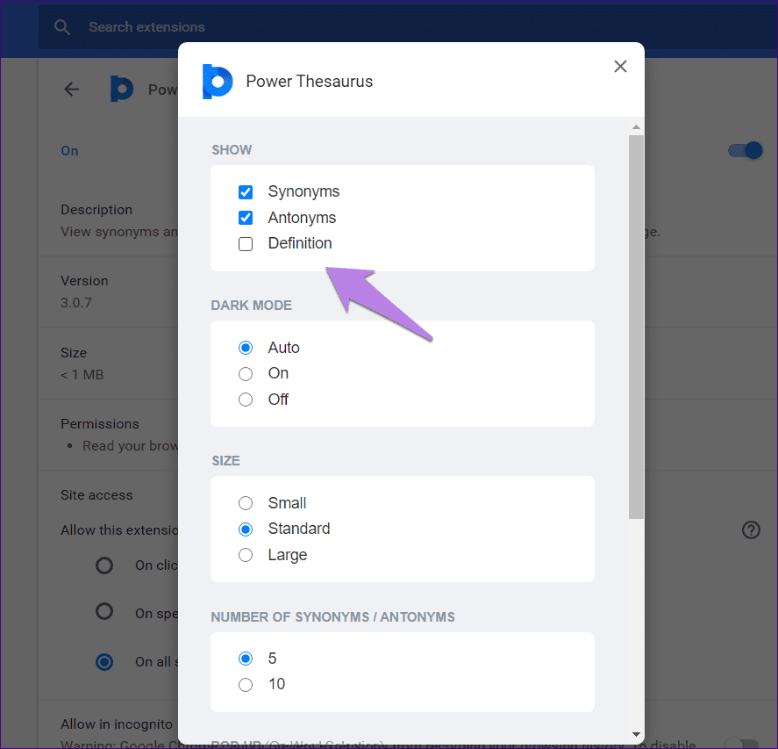778x749 pixels.
Task: Choose Large size option
Action: [x=246, y=555]
